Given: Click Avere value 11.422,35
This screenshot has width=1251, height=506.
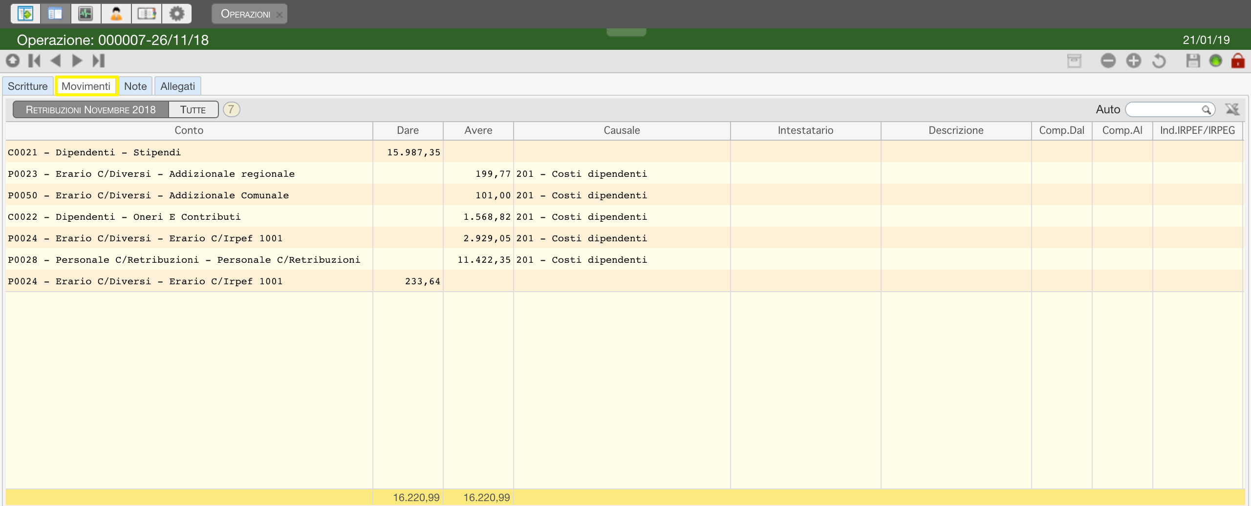Looking at the screenshot, I should tap(484, 260).
